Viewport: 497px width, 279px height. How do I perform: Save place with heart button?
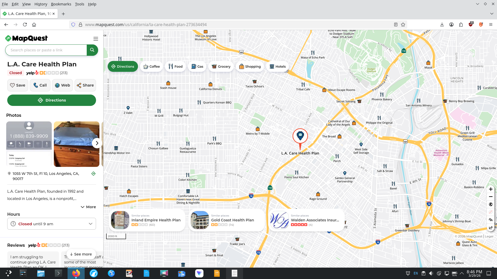[18, 85]
